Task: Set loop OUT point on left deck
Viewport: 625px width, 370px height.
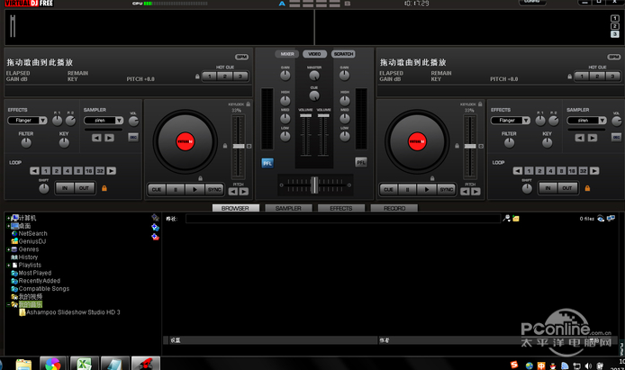Action: pos(84,188)
